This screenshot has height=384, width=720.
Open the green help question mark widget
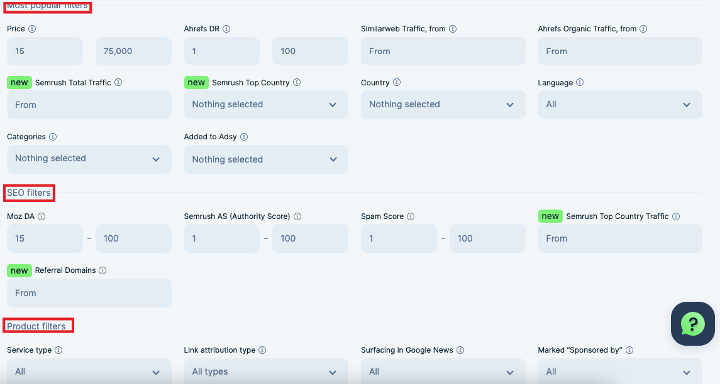pos(692,324)
